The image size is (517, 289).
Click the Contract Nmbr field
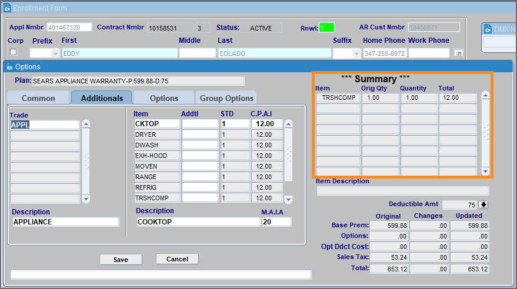pos(170,28)
